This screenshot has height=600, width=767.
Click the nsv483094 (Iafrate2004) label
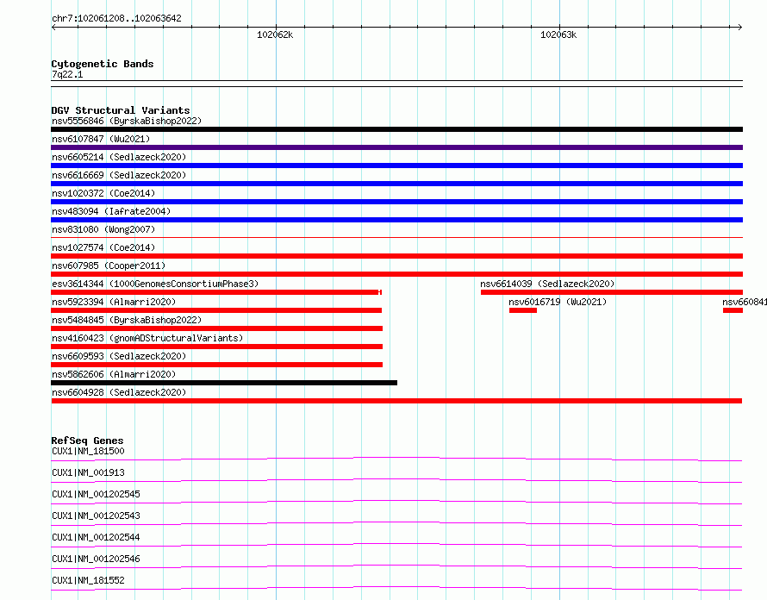tap(111, 211)
